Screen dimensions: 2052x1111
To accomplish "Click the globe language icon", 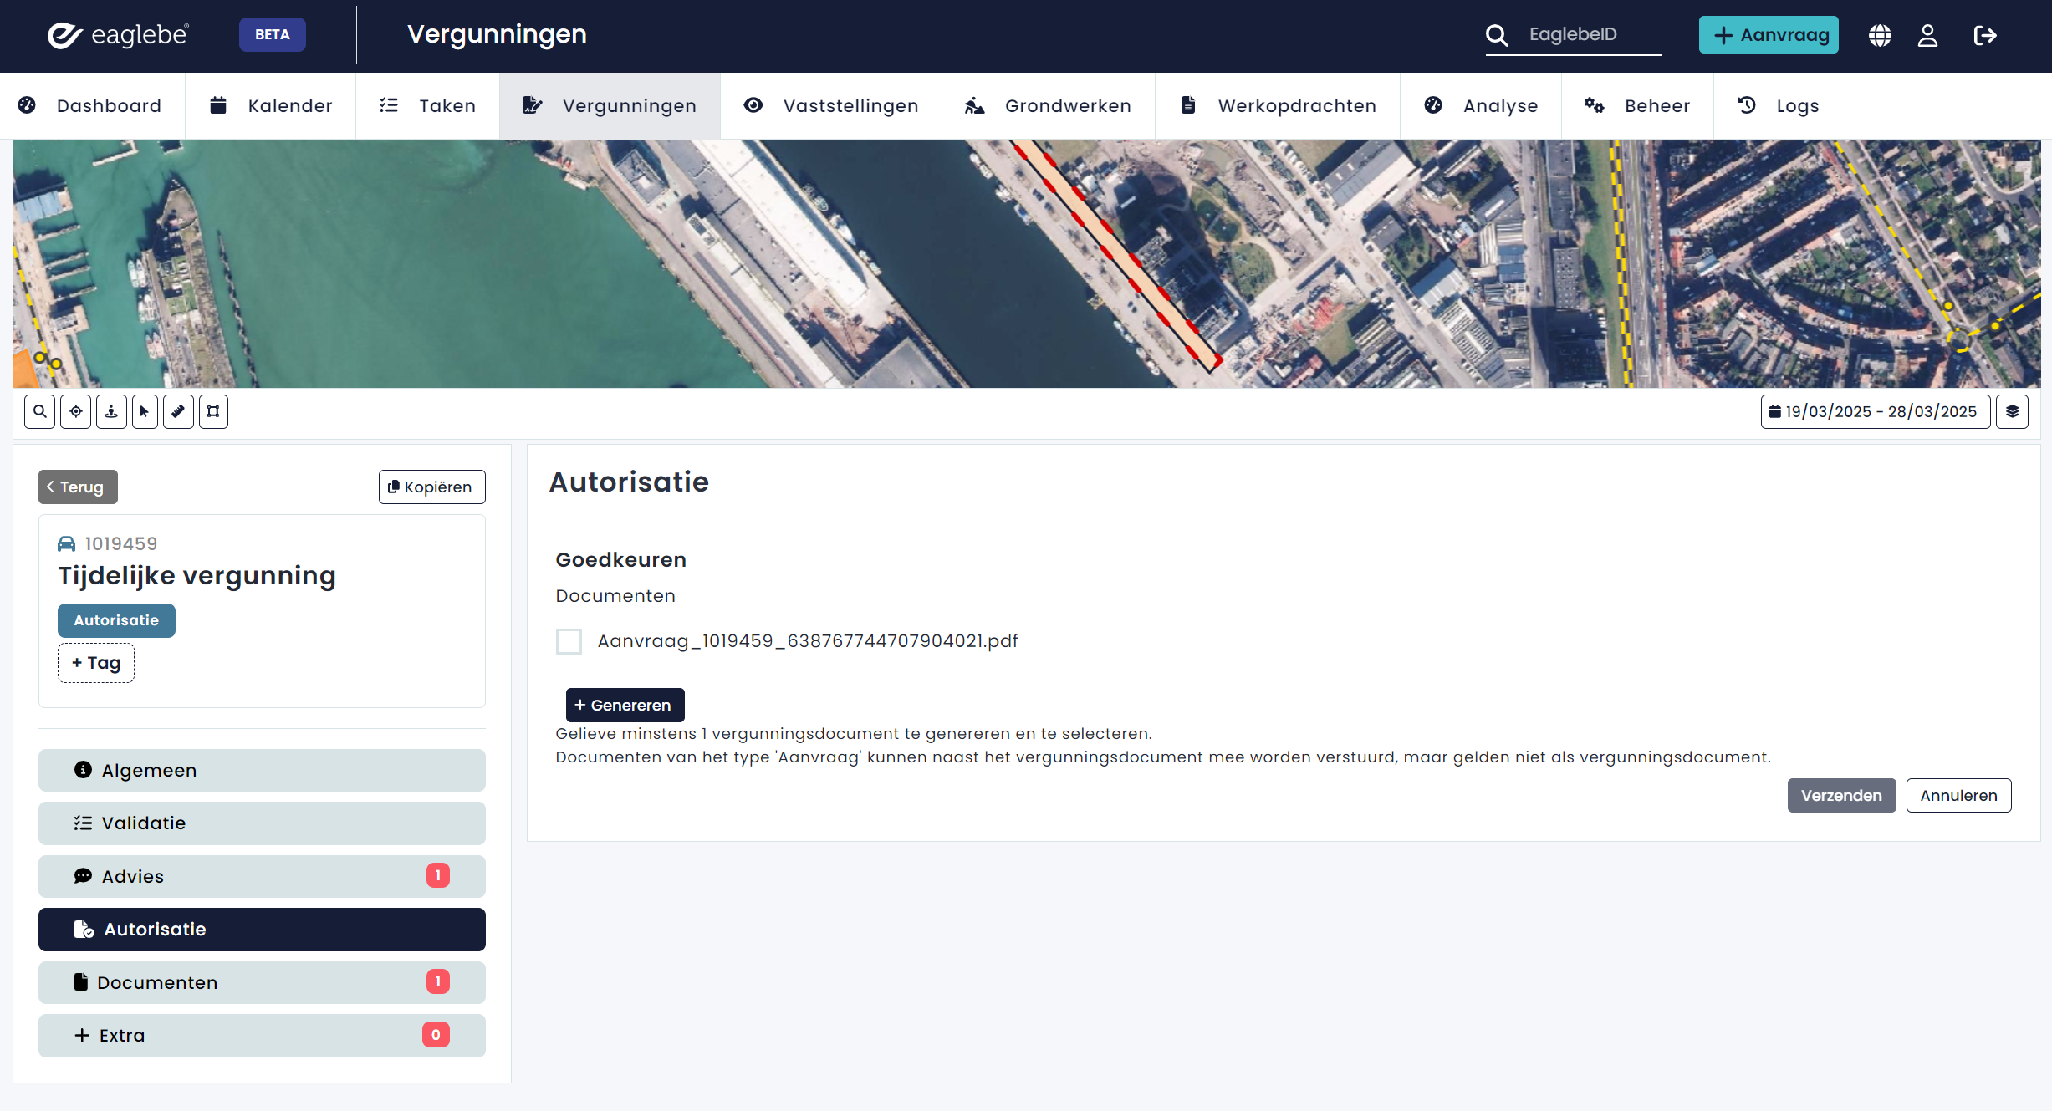I will click(x=1880, y=35).
